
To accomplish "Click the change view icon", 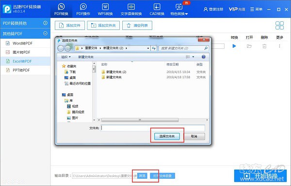I will pyautogui.click(x=188, y=57).
